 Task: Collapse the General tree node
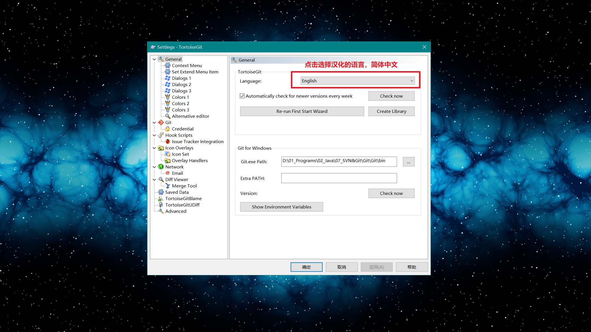154,59
